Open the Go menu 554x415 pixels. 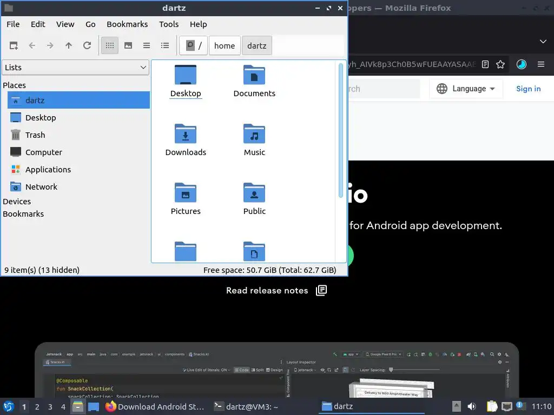90,24
